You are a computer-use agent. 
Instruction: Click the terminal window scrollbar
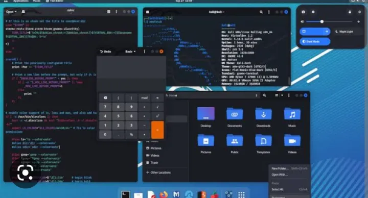click(x=289, y=81)
